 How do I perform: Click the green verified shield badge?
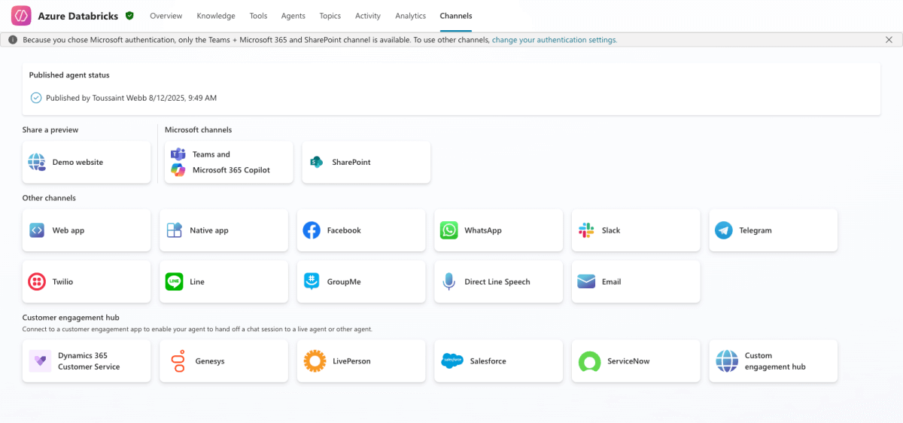(130, 16)
